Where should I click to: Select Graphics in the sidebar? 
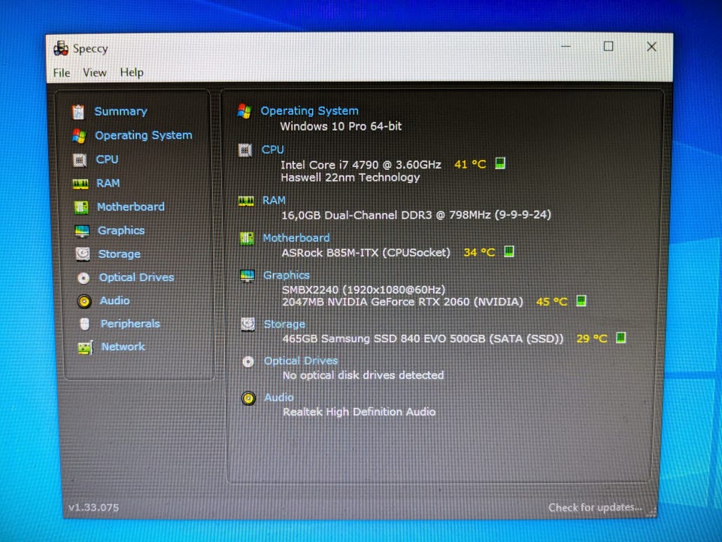pos(121,230)
